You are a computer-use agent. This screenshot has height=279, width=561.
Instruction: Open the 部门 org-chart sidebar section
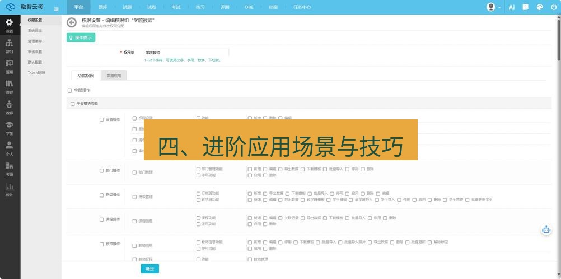[10, 46]
